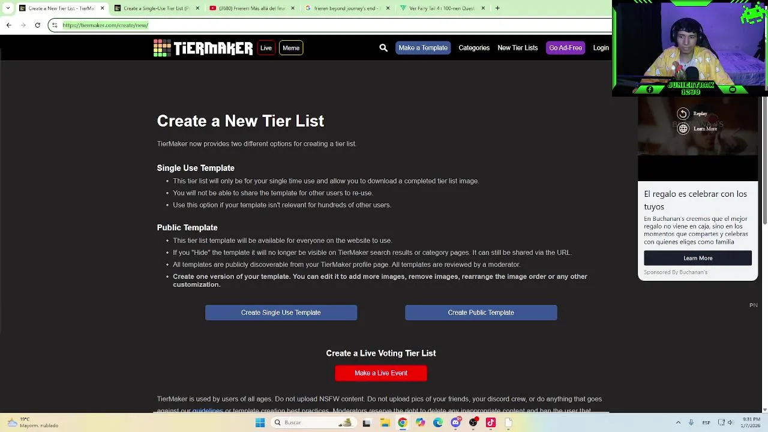This screenshot has height=432, width=768.
Task: Click the ESP language indicator
Action: [706, 422]
